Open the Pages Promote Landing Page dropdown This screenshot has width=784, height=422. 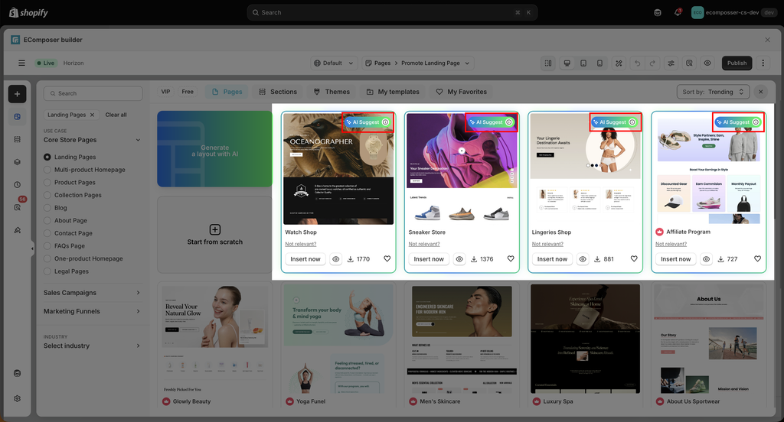pyautogui.click(x=417, y=63)
